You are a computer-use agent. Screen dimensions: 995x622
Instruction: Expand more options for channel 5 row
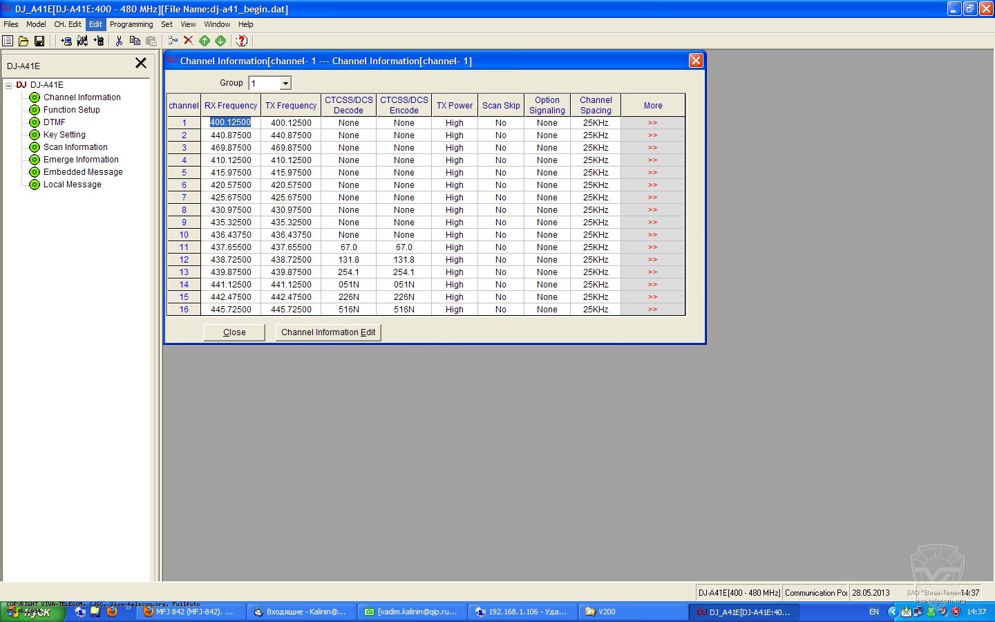652,173
